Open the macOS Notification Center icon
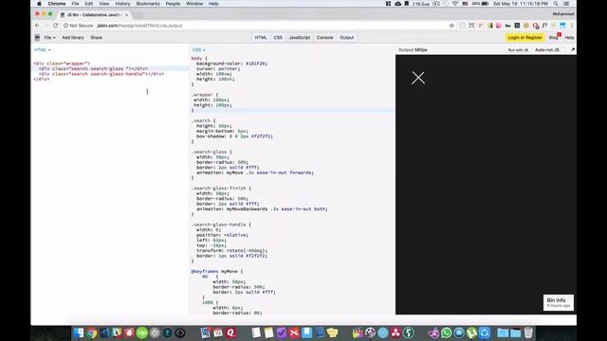Screen dimensions: 607x341 (x=566, y=4)
